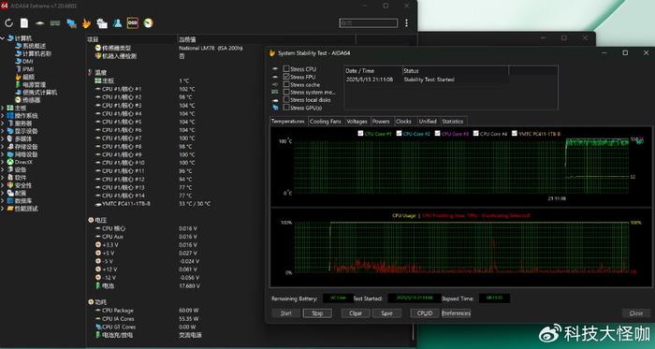Open the Preferences button

[457, 313]
